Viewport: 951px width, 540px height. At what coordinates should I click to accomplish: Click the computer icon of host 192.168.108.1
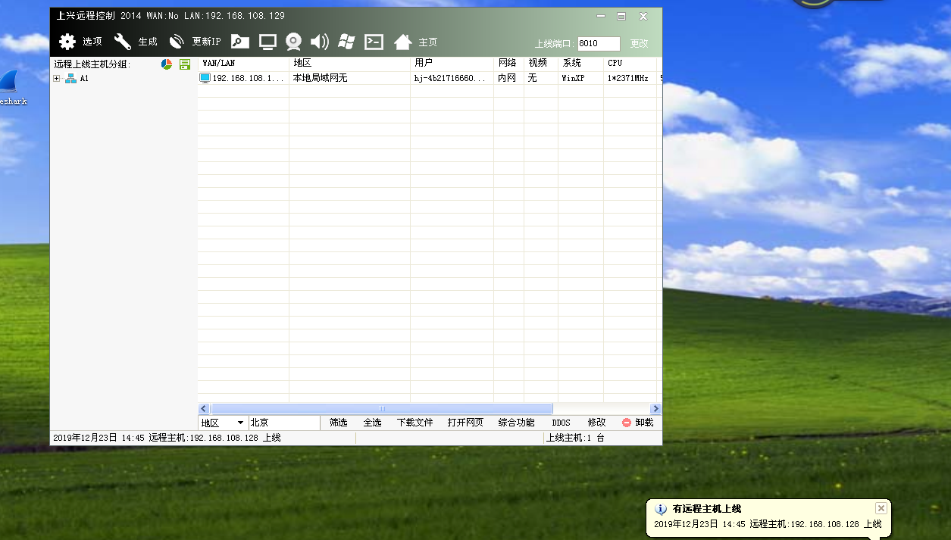(205, 78)
